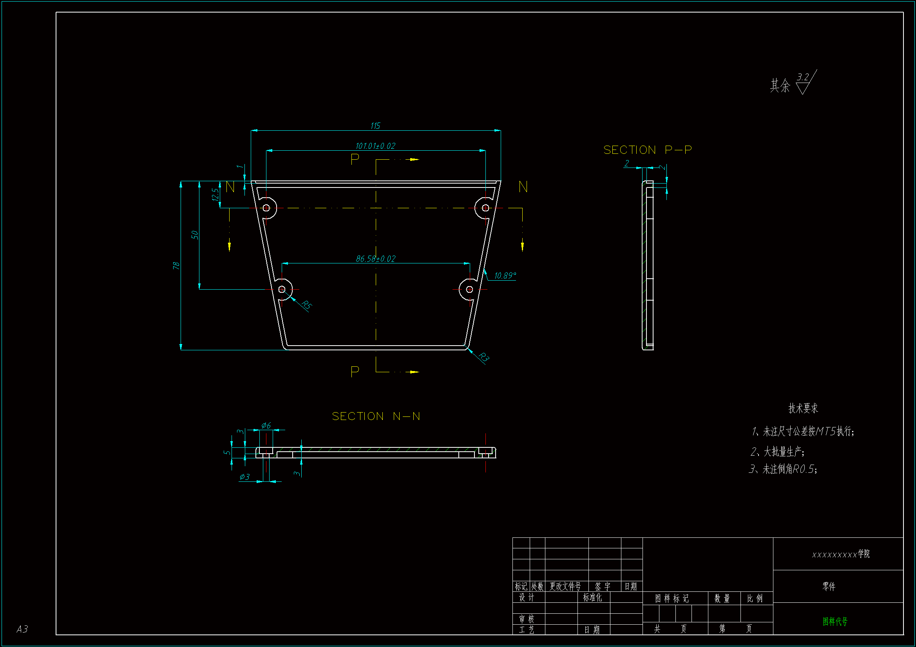Click the lower P section arrow
This screenshot has width=916, height=647.
413,372
